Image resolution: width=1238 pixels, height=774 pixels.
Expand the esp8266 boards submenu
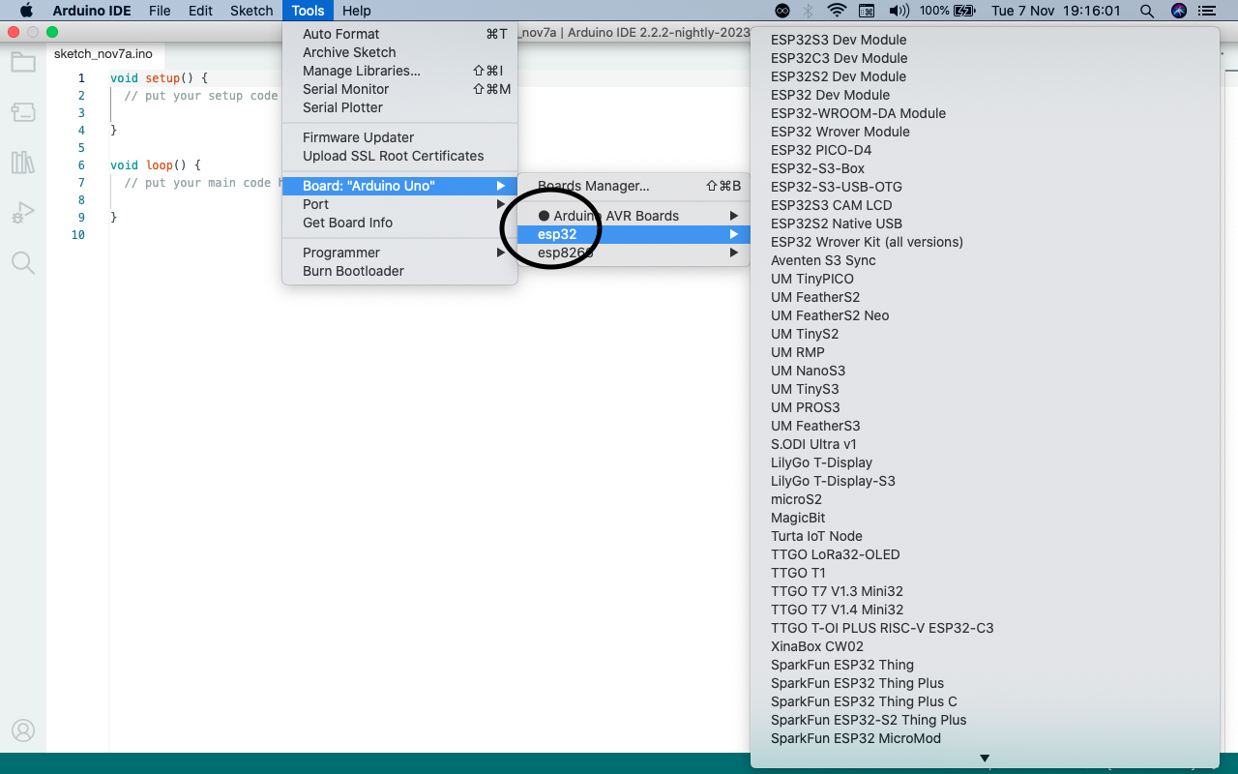tap(634, 253)
